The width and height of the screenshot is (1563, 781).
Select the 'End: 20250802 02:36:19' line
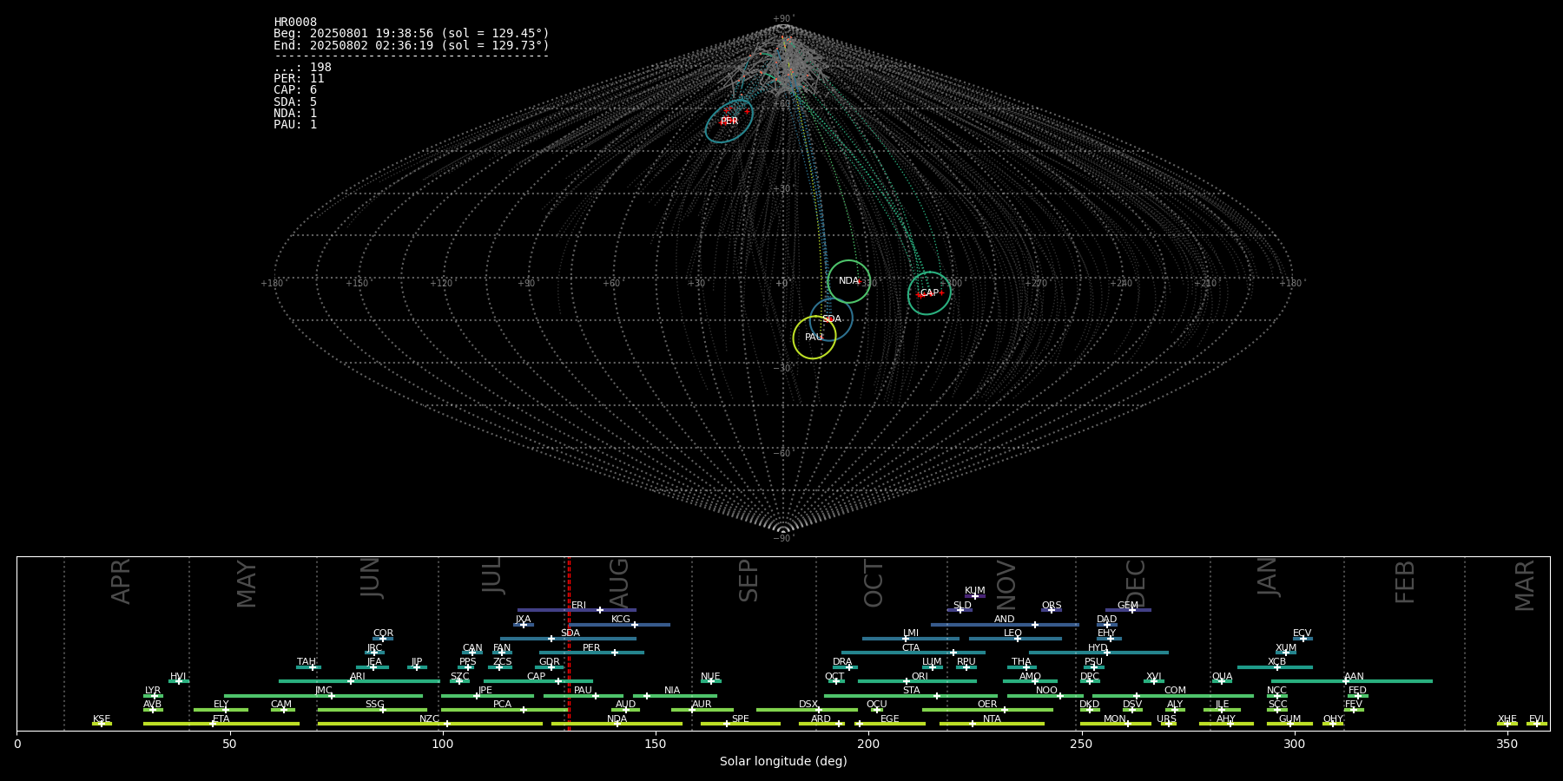(412, 45)
